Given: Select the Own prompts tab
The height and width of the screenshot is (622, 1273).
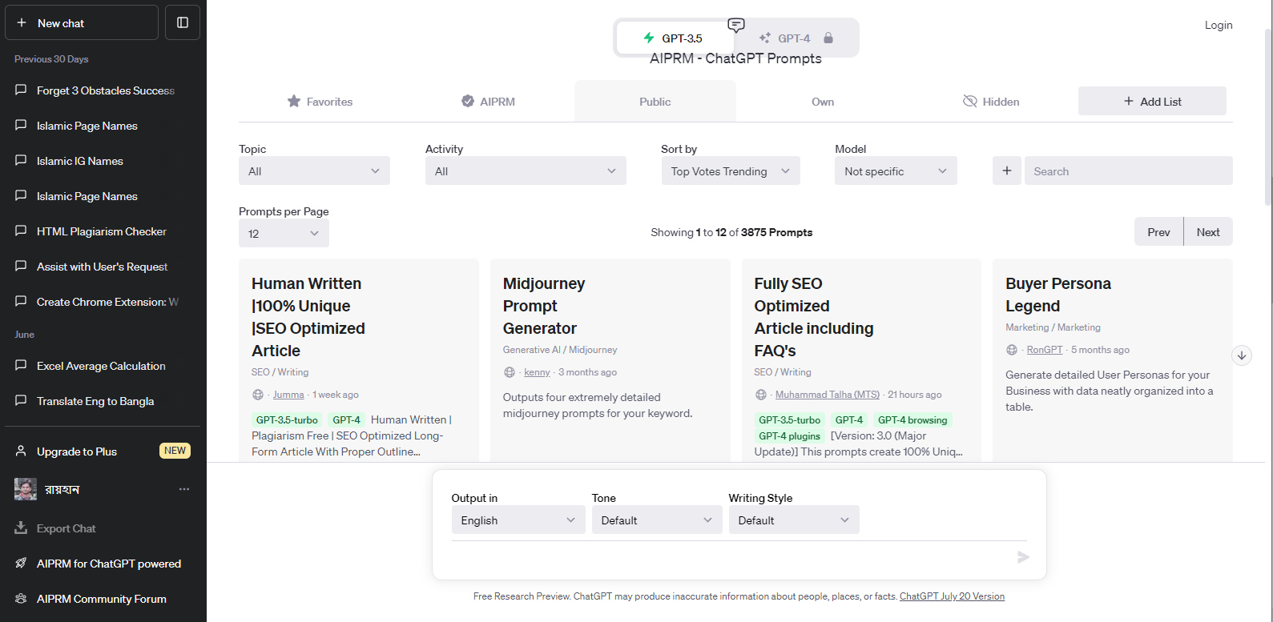Looking at the screenshot, I should [823, 102].
